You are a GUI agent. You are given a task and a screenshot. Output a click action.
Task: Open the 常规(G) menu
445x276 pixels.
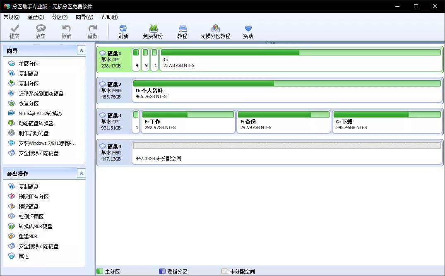[x=12, y=17]
